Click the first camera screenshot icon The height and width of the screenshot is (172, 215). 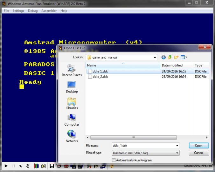click(x=73, y=166)
